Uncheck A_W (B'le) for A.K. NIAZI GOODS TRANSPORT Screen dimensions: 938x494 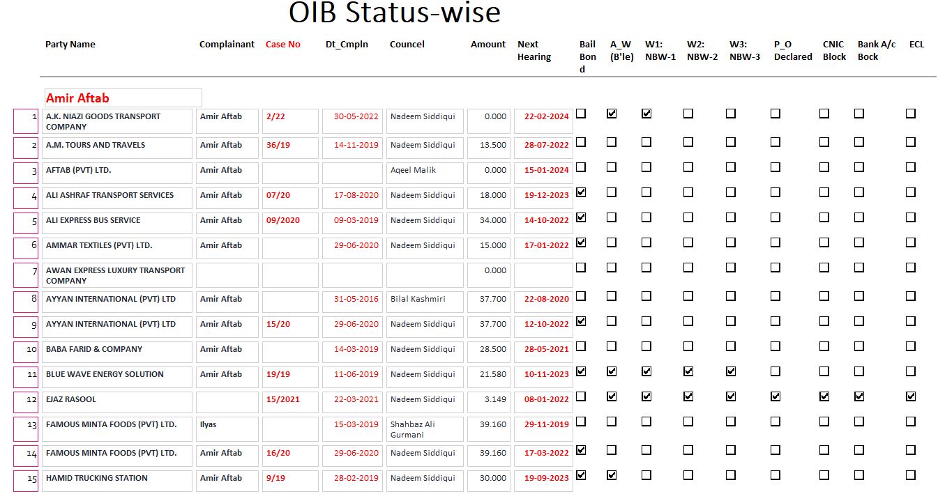coord(612,112)
